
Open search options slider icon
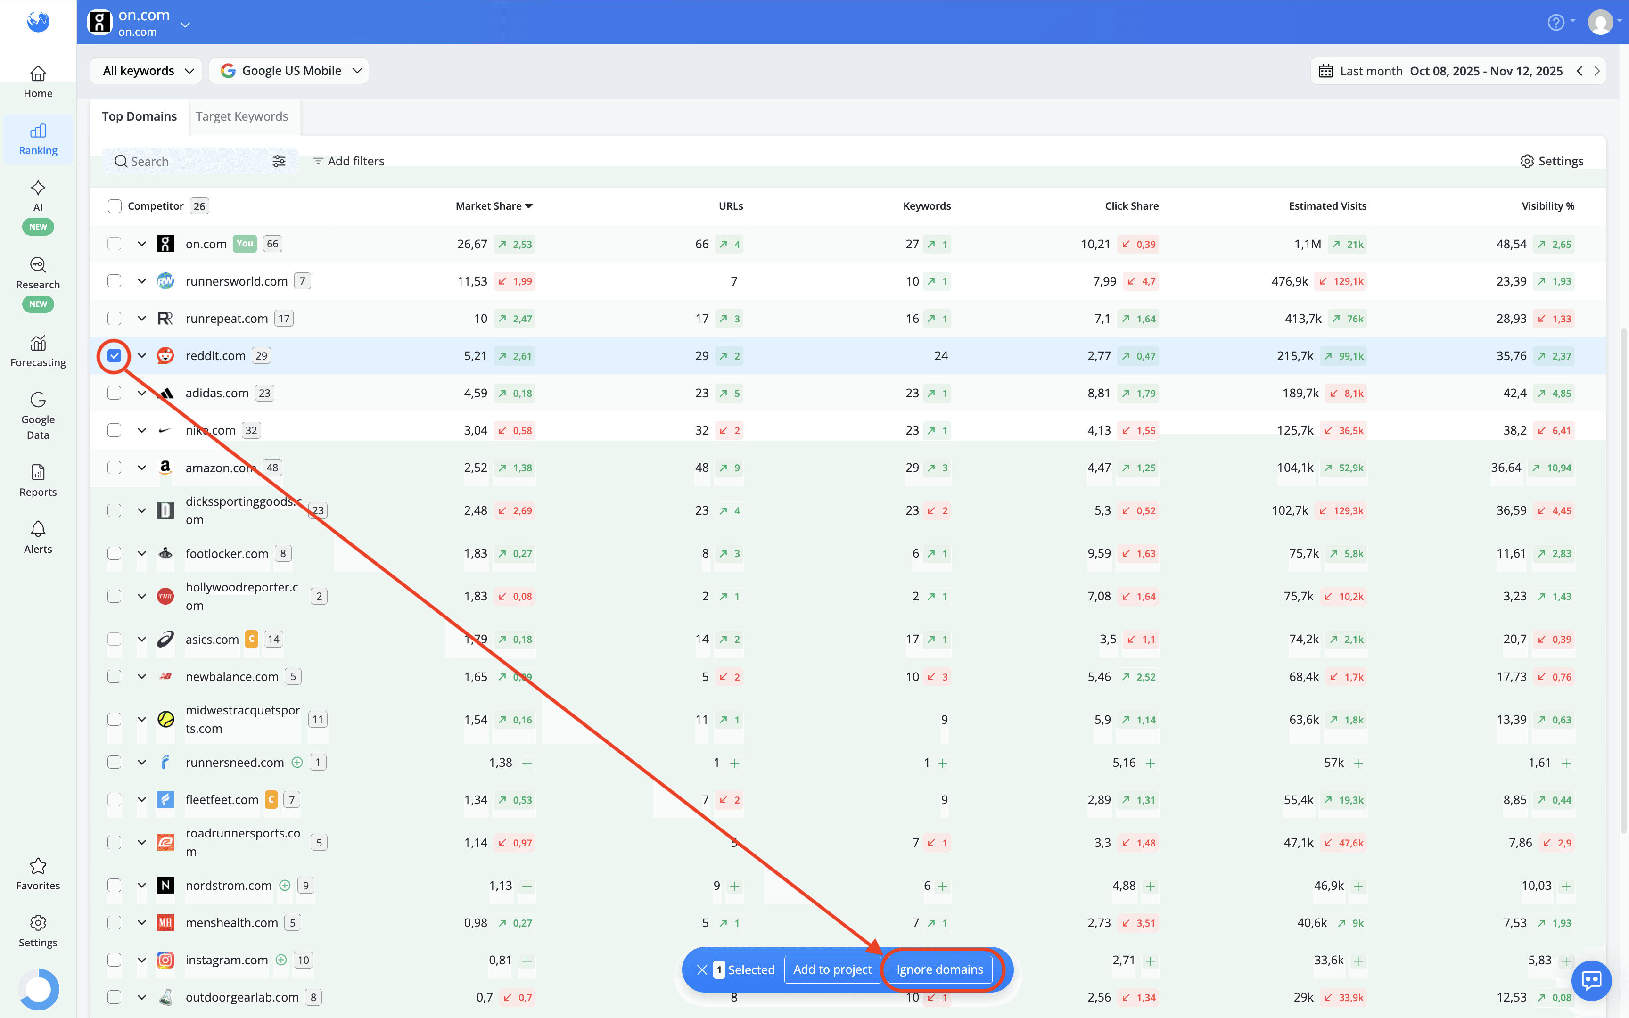point(279,161)
